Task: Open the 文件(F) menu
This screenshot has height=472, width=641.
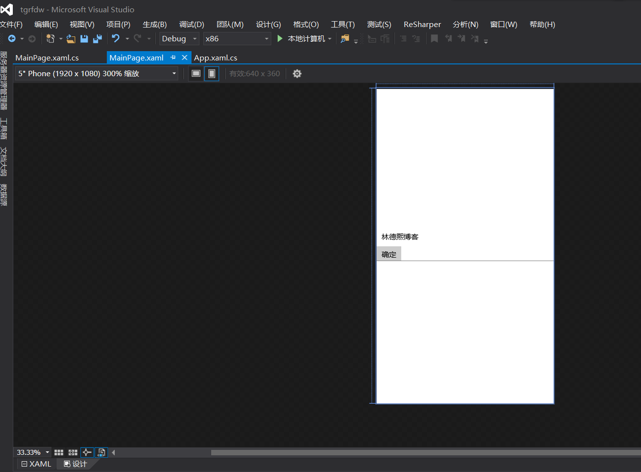Action: point(11,24)
